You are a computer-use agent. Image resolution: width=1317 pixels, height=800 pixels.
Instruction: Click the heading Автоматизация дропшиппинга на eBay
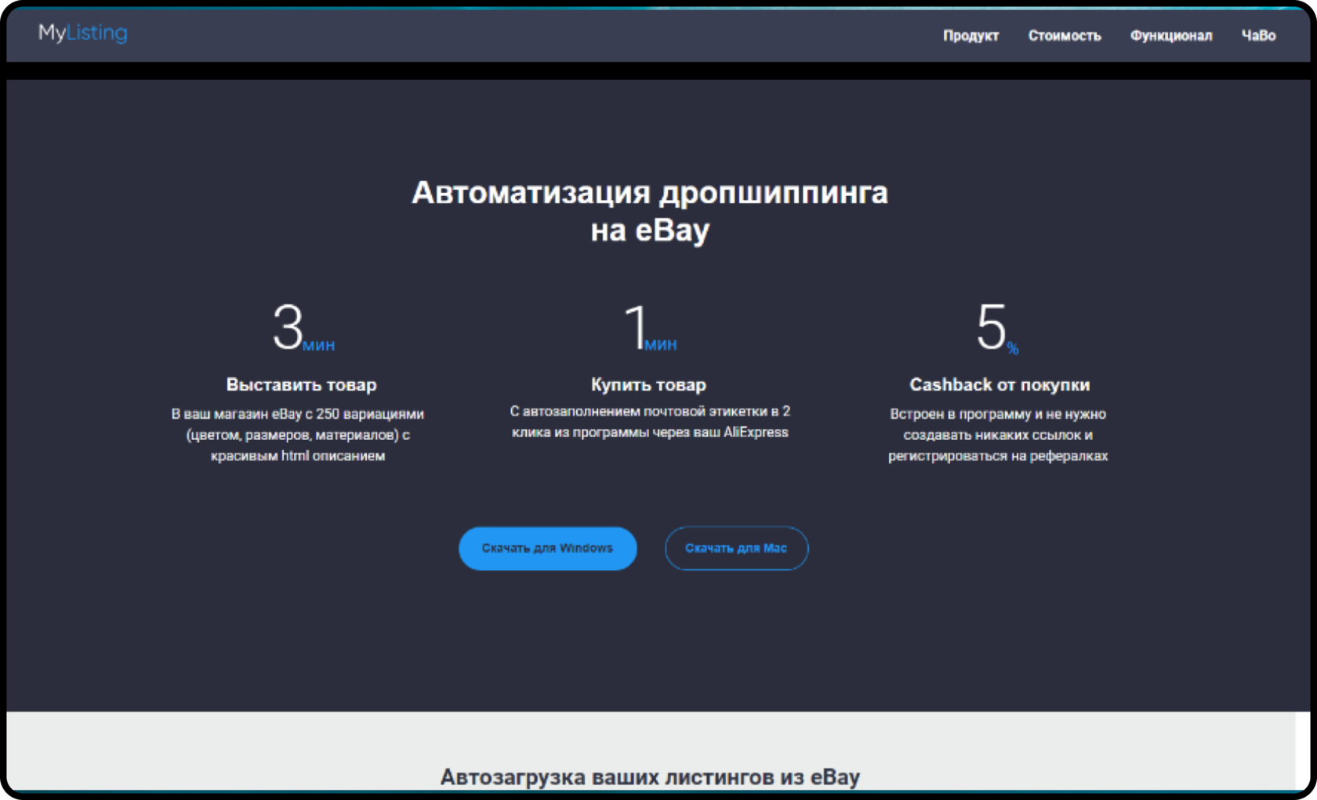click(650, 211)
